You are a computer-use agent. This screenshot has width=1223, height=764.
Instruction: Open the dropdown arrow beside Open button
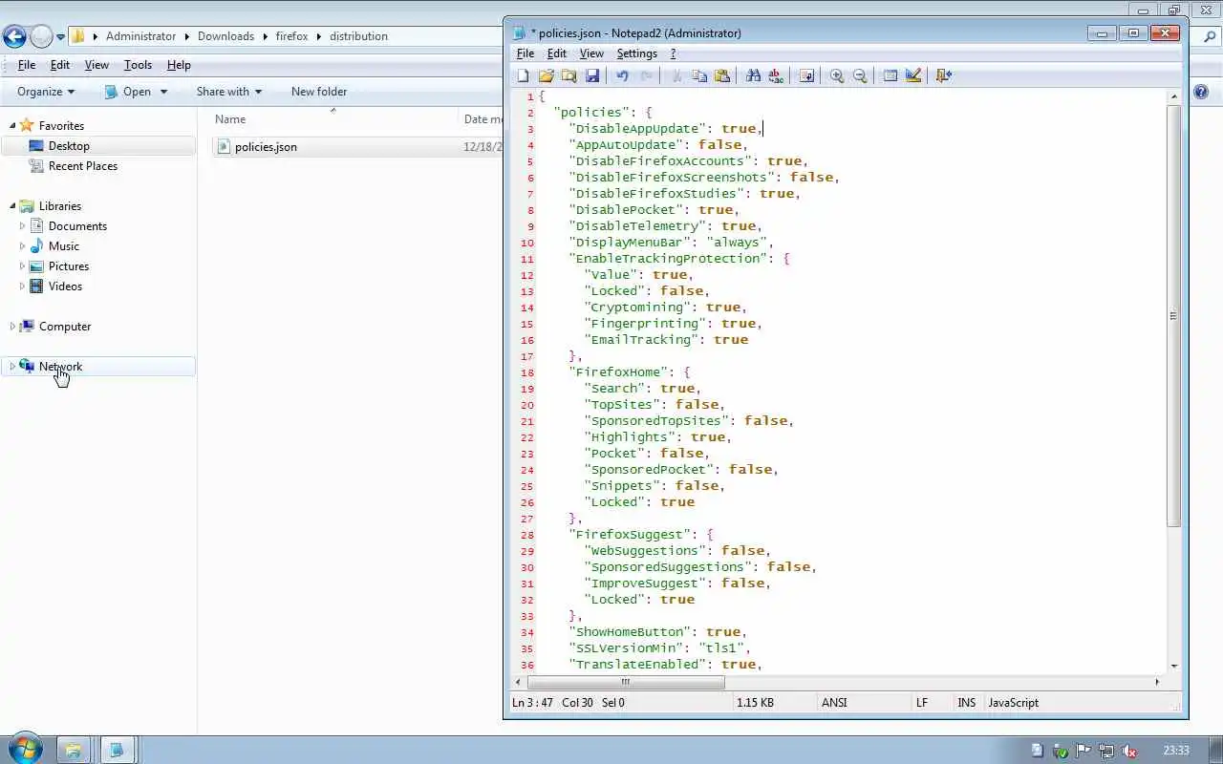pos(163,92)
